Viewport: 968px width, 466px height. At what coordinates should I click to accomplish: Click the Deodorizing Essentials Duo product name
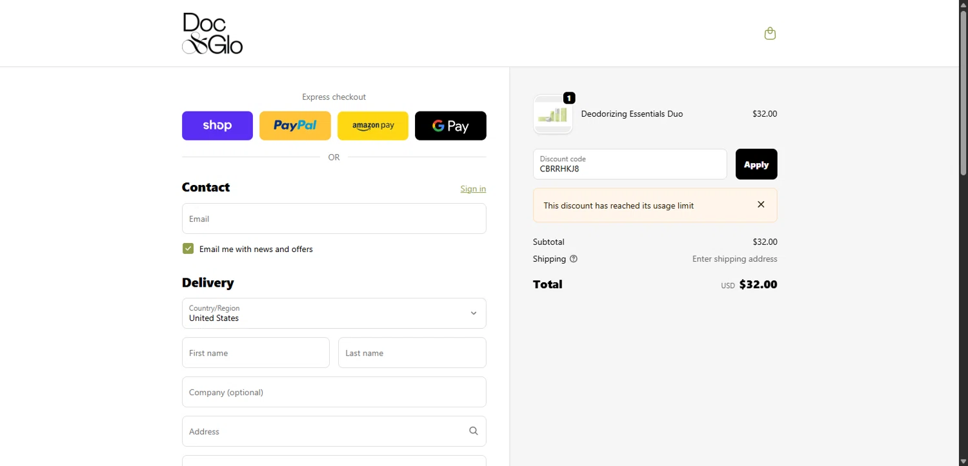632,114
